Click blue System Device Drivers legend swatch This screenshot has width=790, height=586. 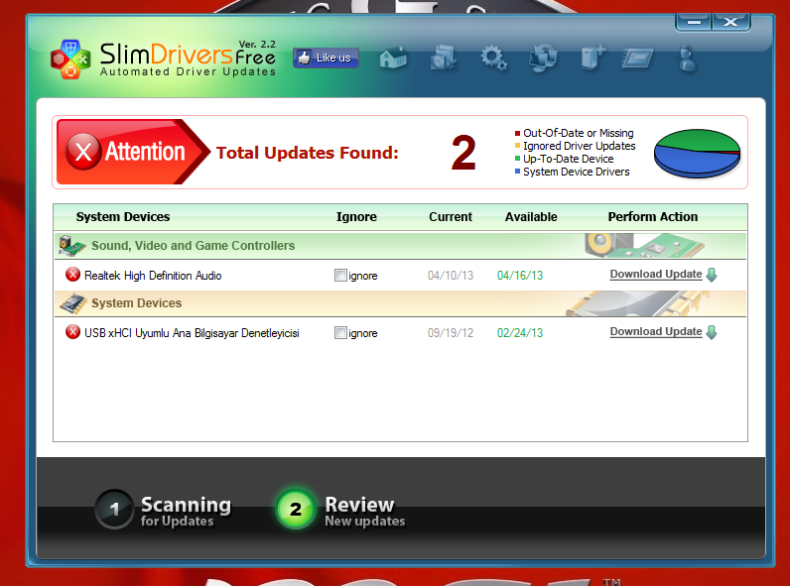tap(517, 172)
